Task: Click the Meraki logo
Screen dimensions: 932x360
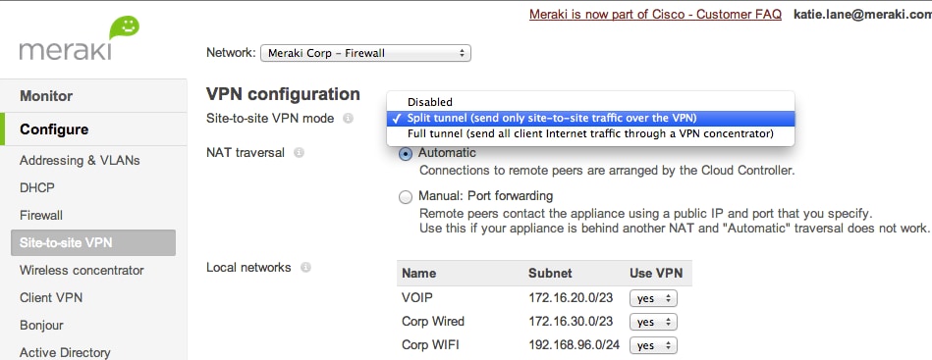Action: coord(80,38)
